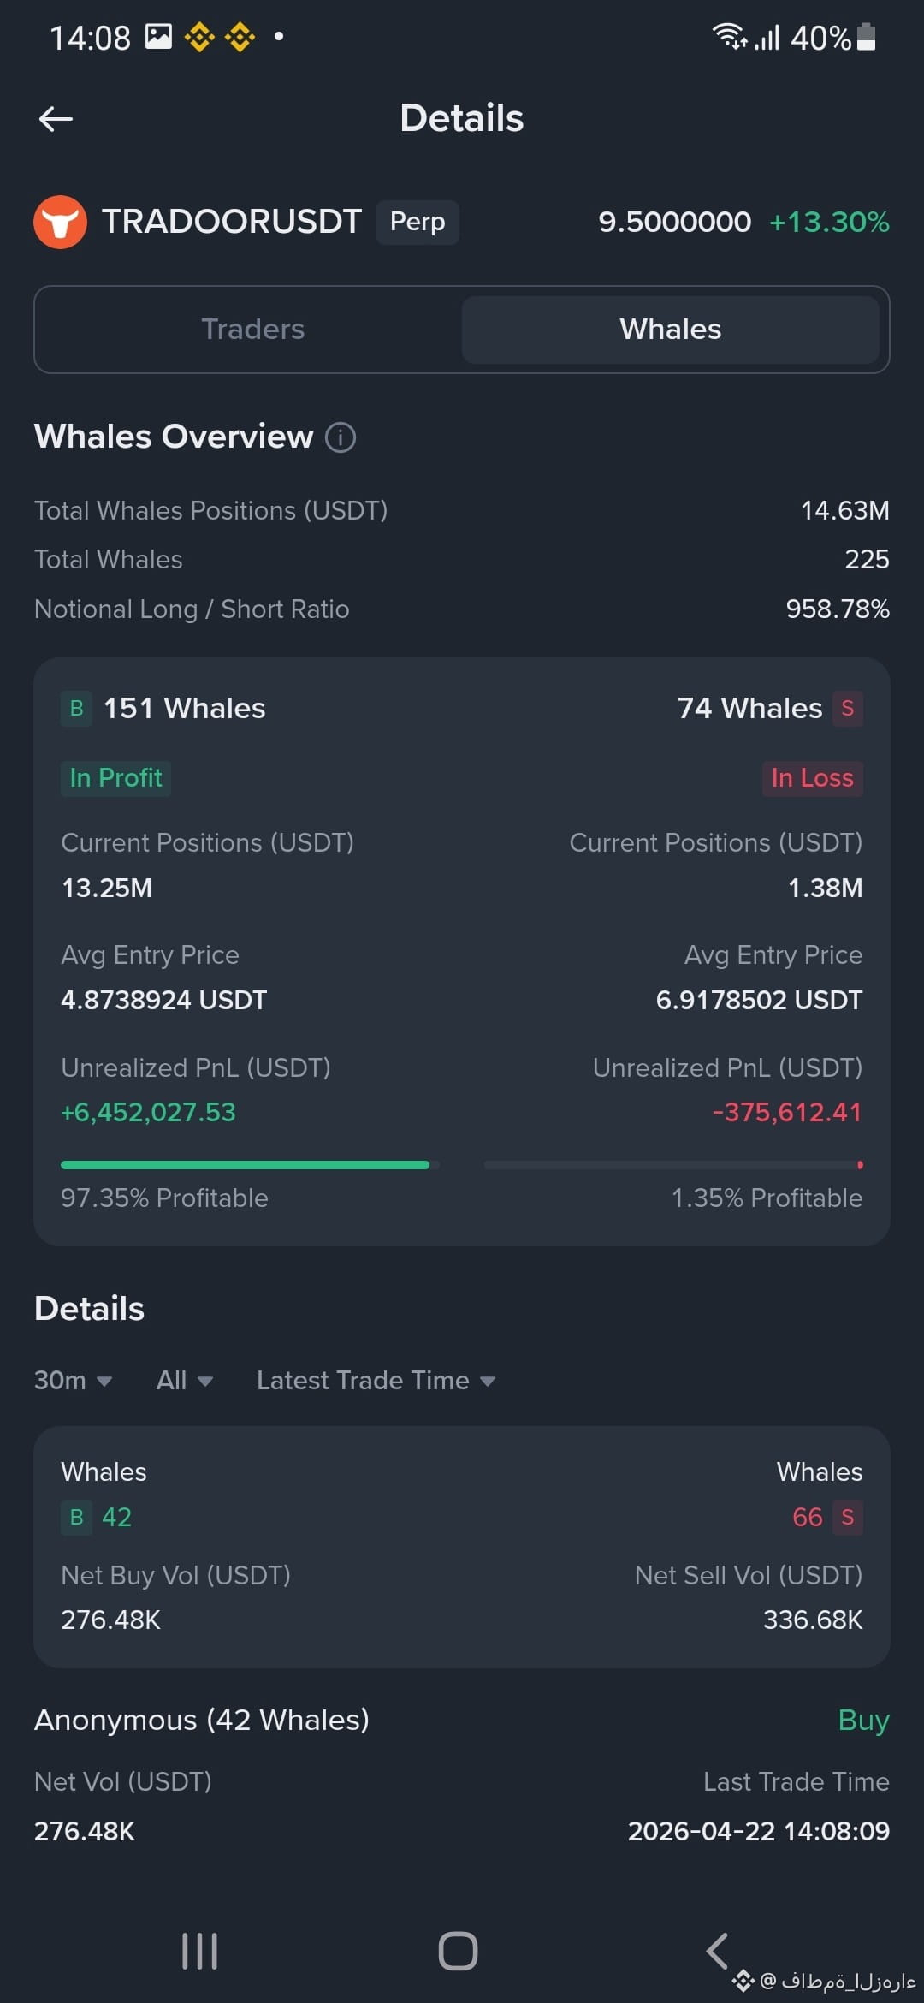Tap the TRADOOR bull coin logo
The image size is (924, 2003).
[60, 222]
